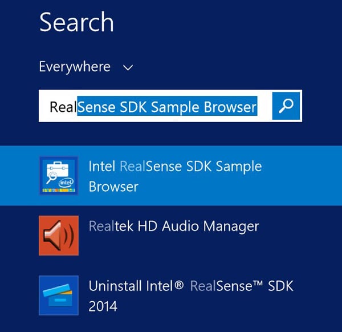This screenshot has height=332, width=342.
Task: Click the Uninstall Intel RealSense SDK icon
Action: coord(59,295)
